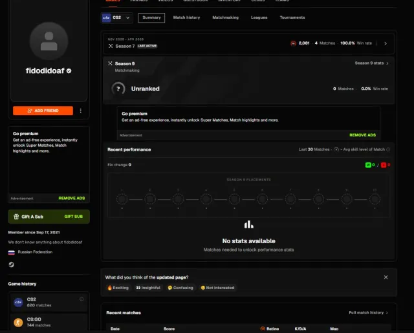The width and height of the screenshot is (414, 333).
Task: Click the 'Member since Sep 17, 2021' text
Action: [x=34, y=233]
